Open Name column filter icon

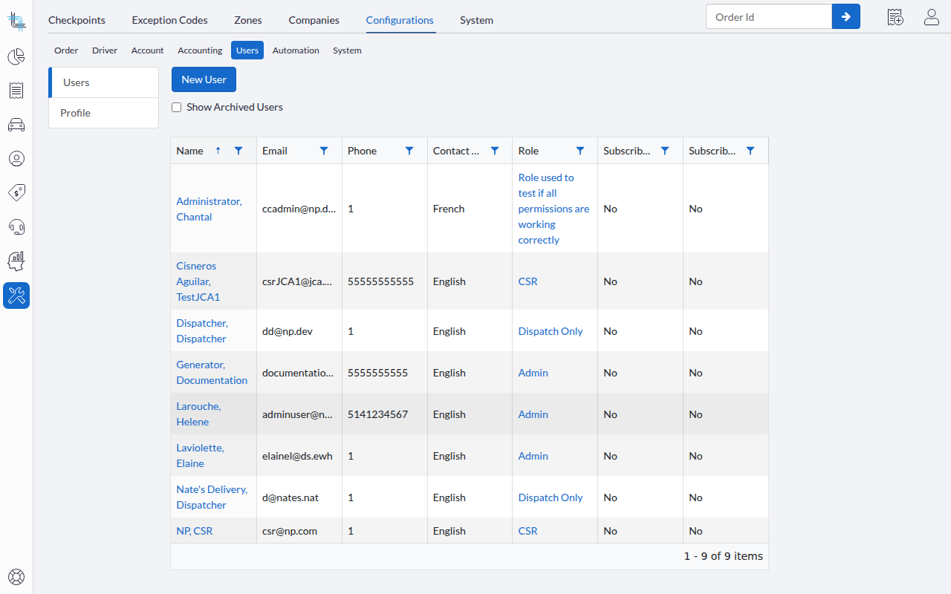click(238, 151)
